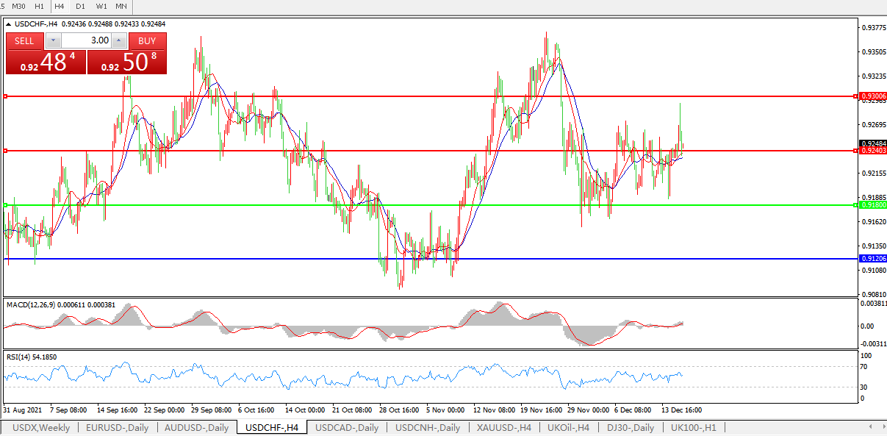The image size is (887, 436).
Task: Switch to the M30 timeframe
Action: coord(18,6)
